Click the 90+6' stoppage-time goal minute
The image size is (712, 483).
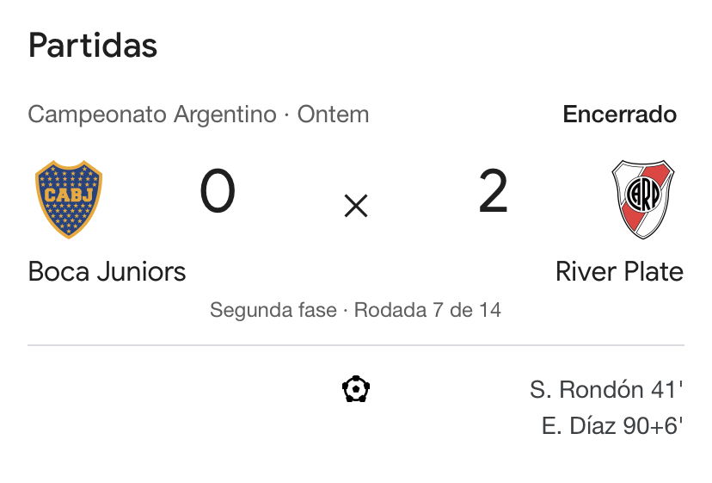(653, 426)
